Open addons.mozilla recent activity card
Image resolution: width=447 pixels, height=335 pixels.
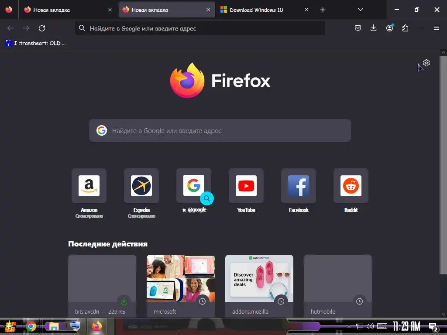pyautogui.click(x=259, y=286)
